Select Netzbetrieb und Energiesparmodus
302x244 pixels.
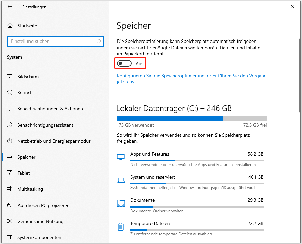point(55,141)
